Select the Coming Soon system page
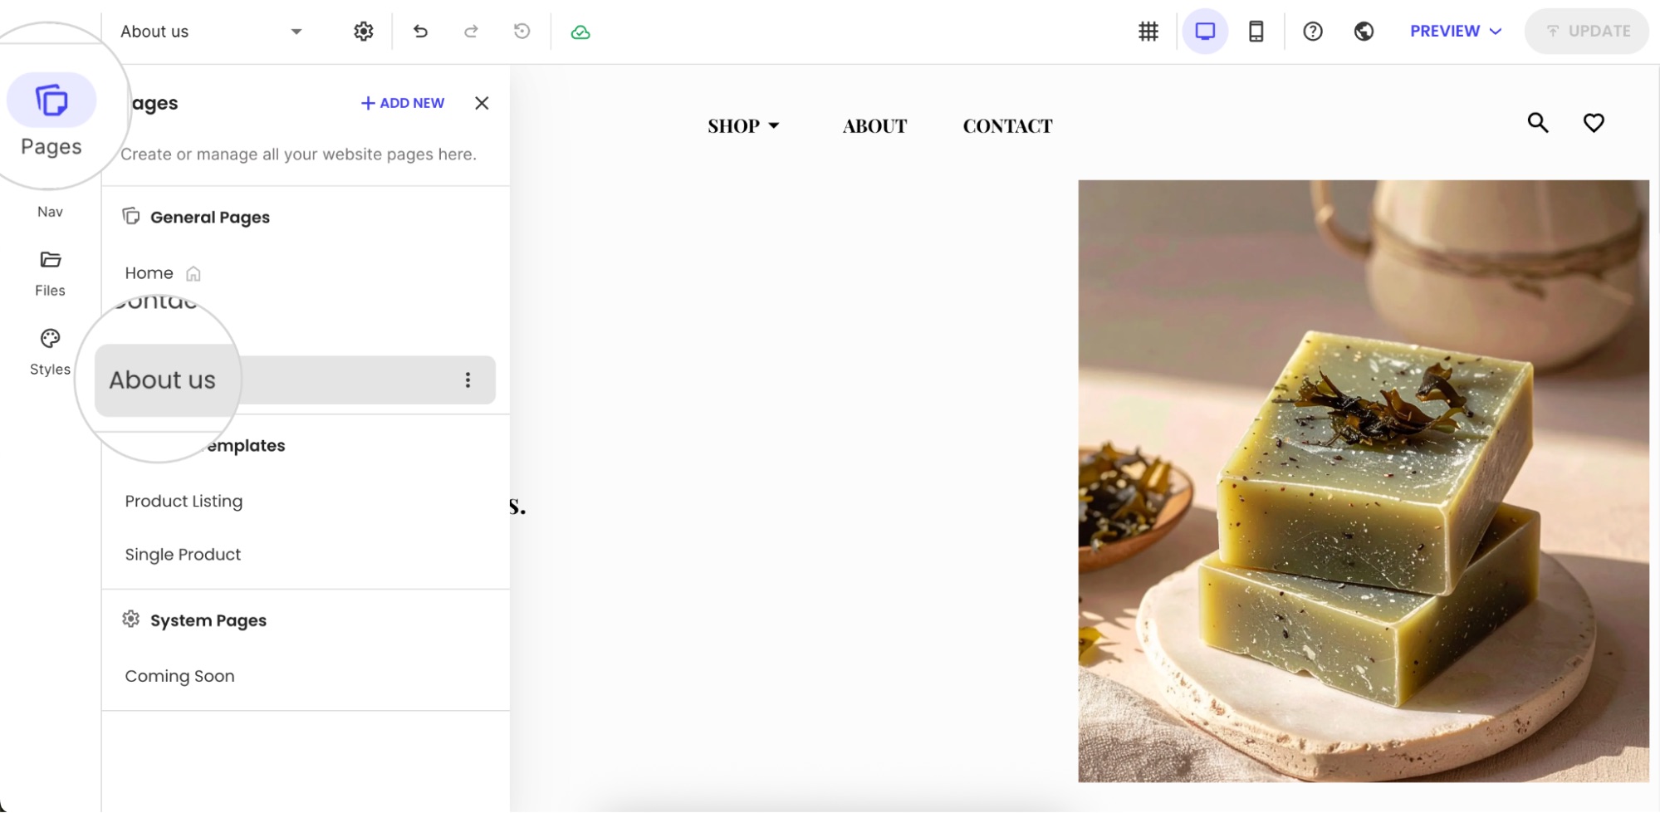This screenshot has width=1660, height=813. (179, 676)
